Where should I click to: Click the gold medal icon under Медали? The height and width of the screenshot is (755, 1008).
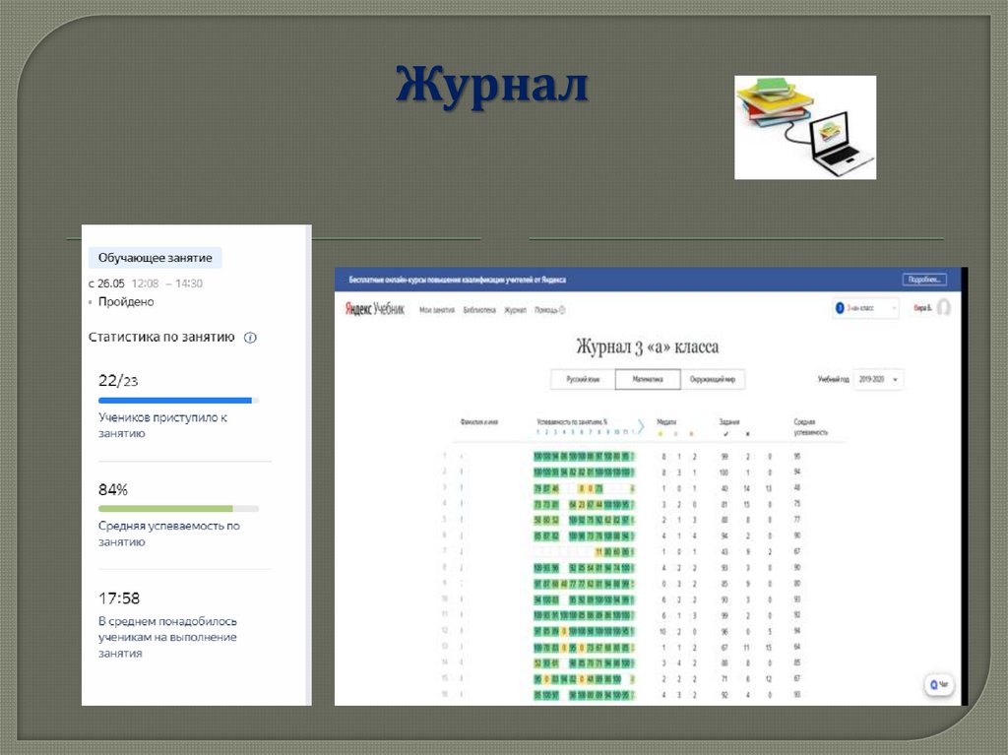pos(661,433)
